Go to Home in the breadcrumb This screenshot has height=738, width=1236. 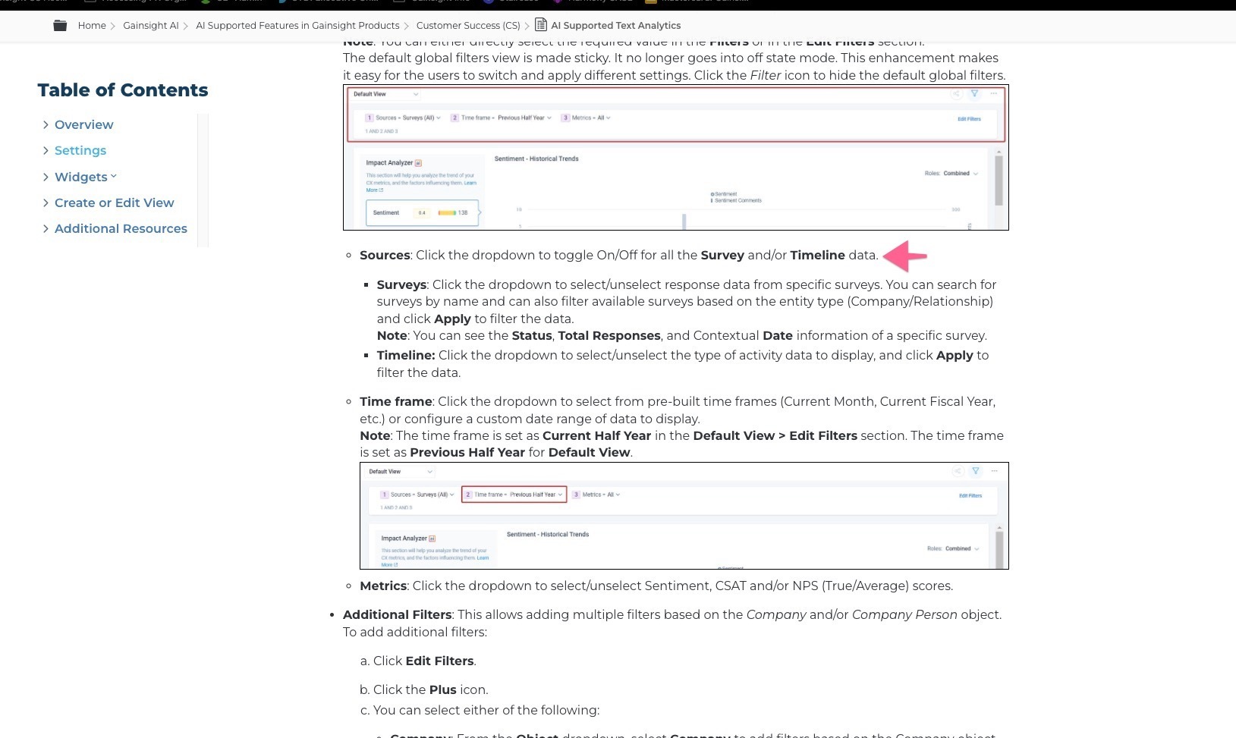(92, 25)
